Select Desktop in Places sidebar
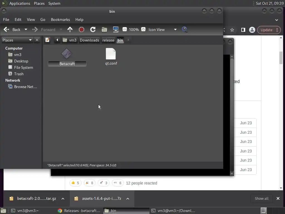 (18, 61)
